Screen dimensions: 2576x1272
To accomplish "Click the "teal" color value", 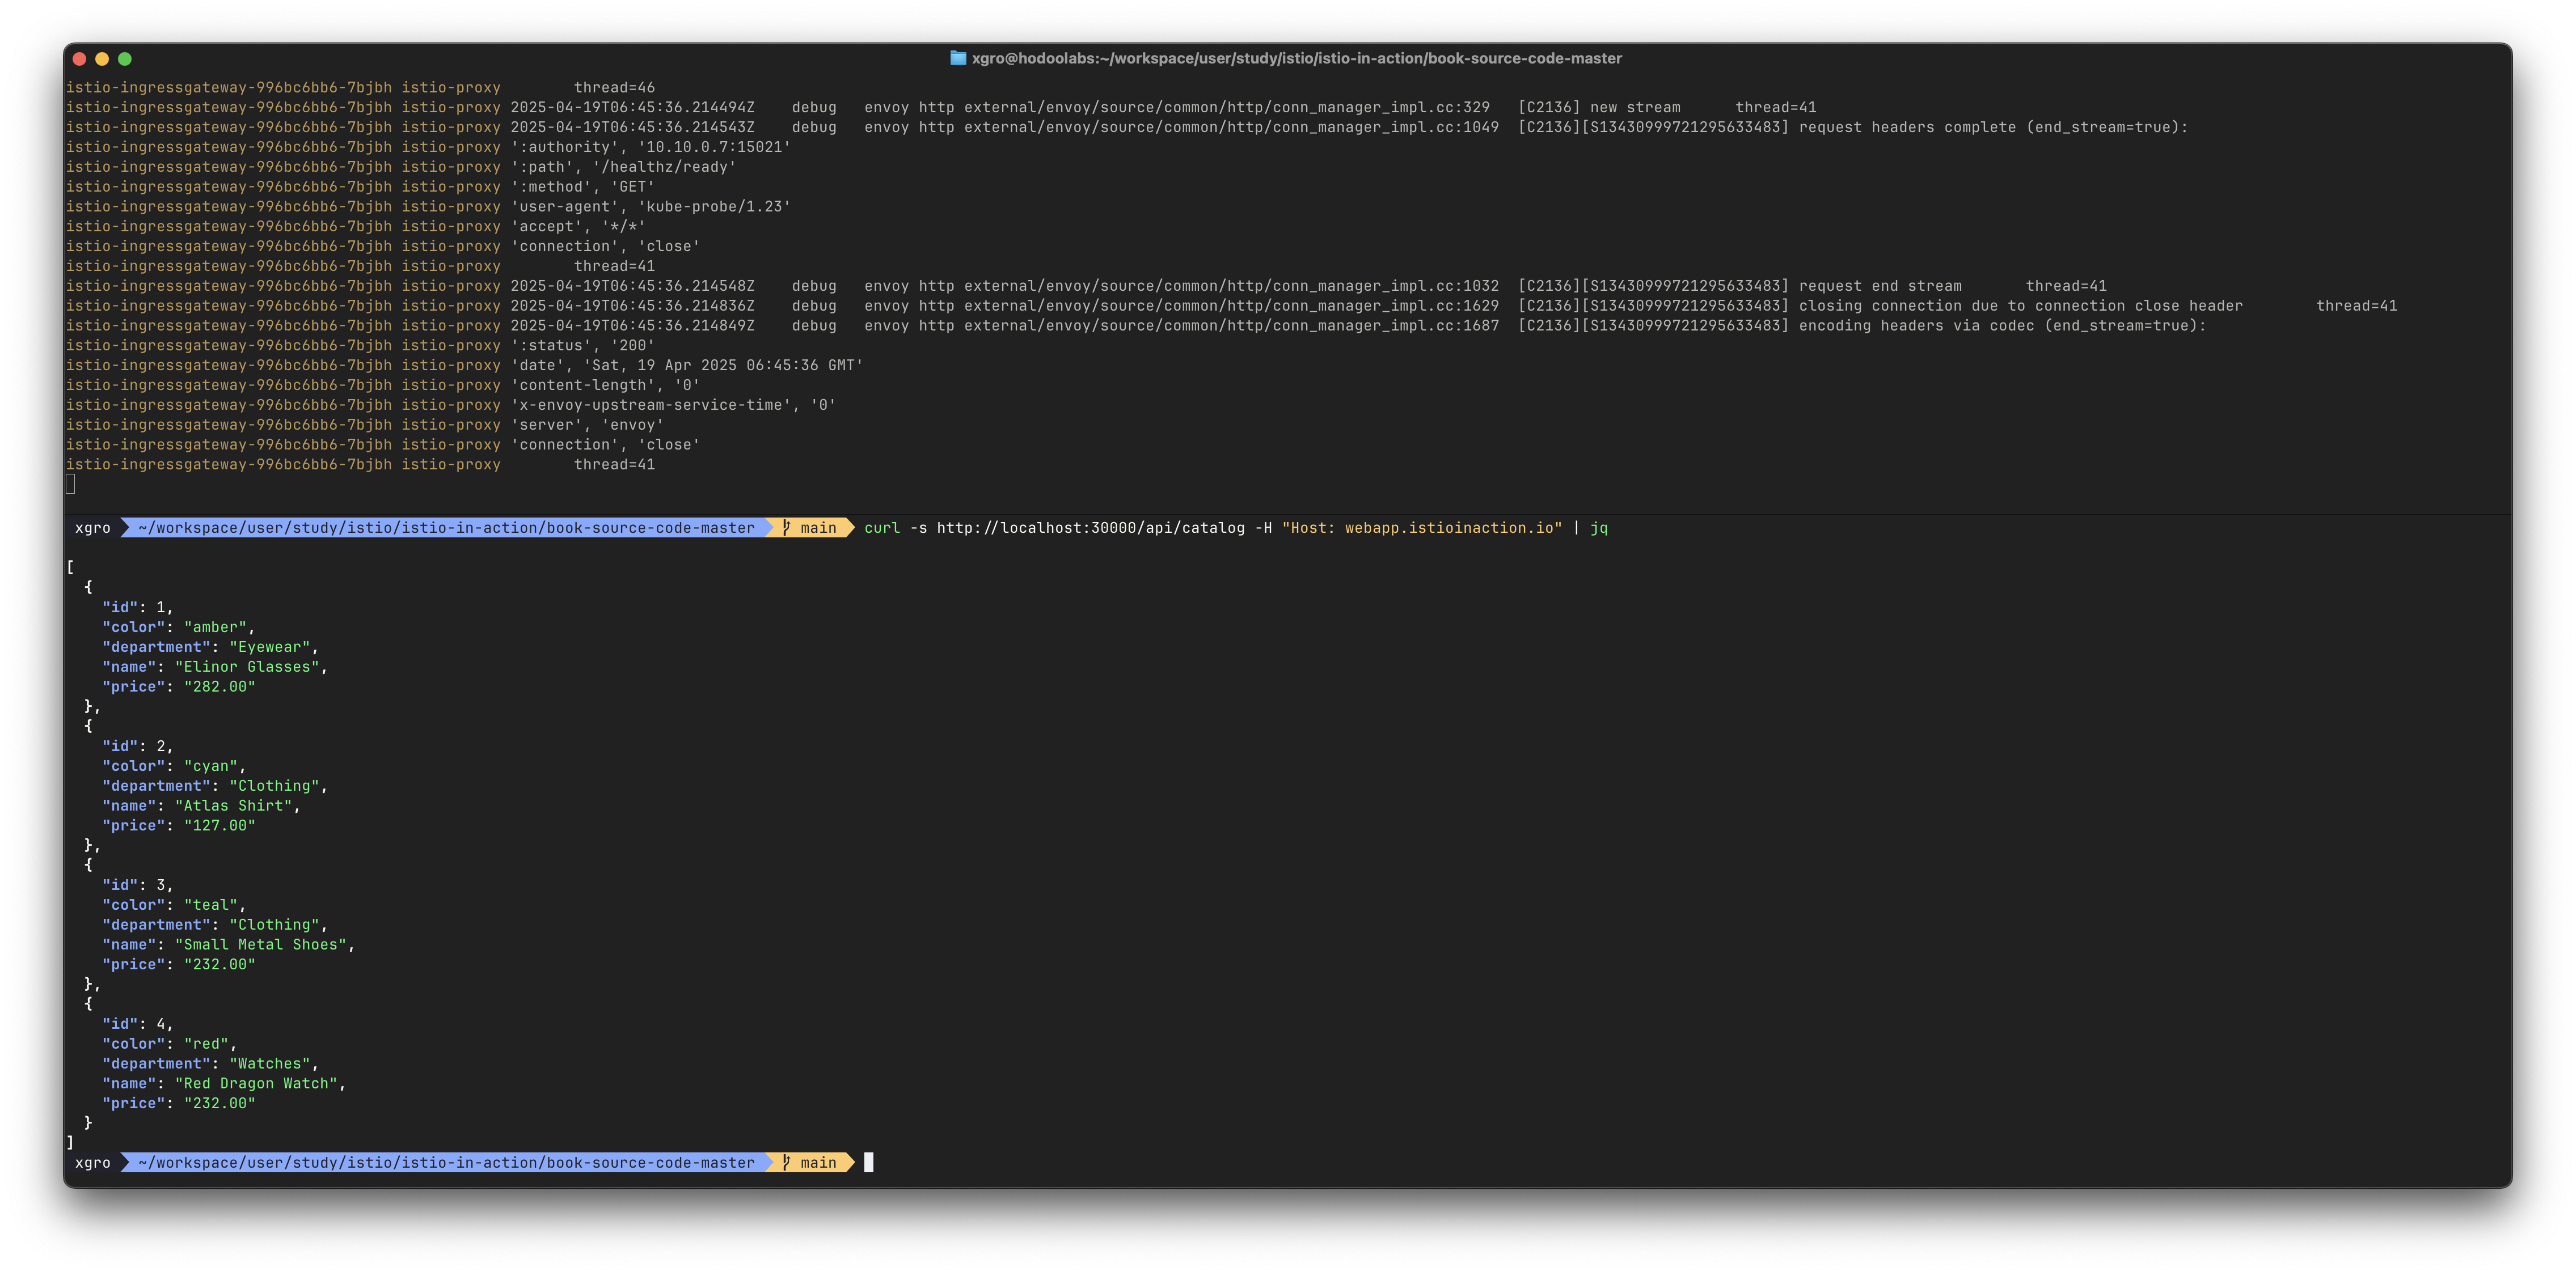I will pyautogui.click(x=211, y=904).
